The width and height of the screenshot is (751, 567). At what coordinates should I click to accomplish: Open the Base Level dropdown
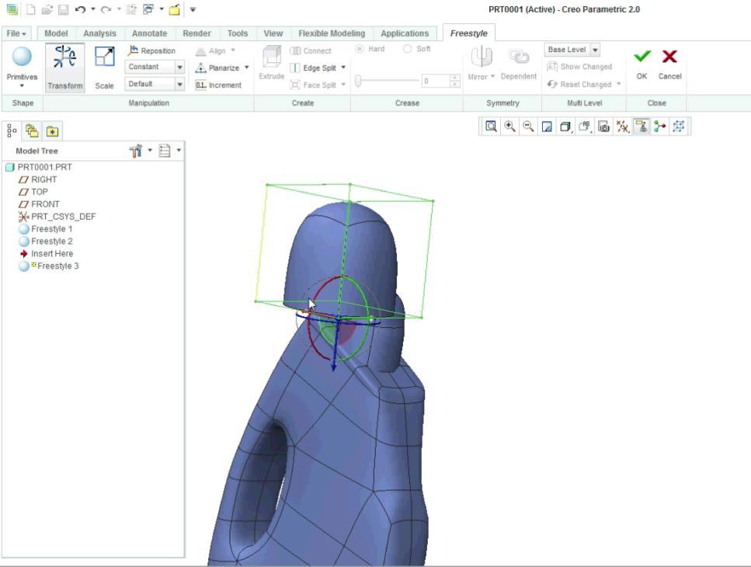click(x=572, y=50)
